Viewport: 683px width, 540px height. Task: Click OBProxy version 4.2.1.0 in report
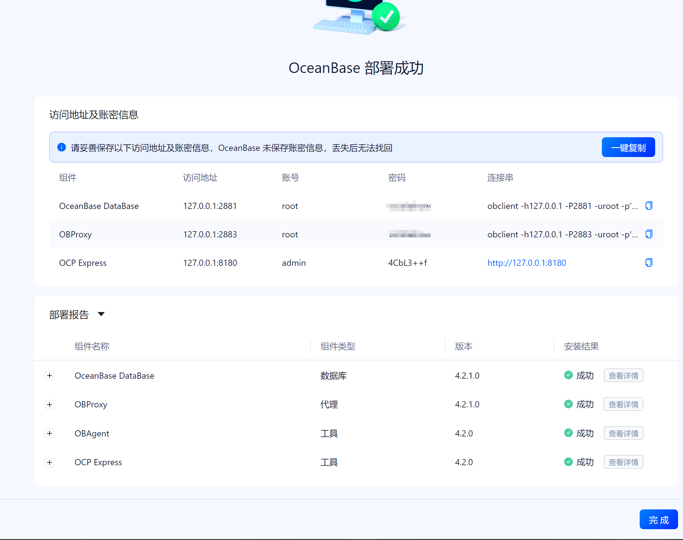pos(467,404)
